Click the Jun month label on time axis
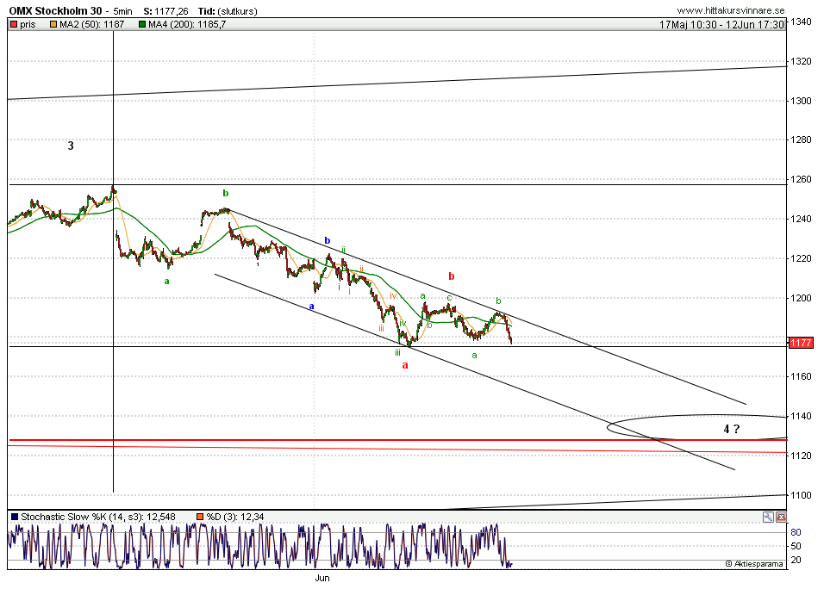Image resolution: width=824 pixels, height=589 pixels. 322,578
